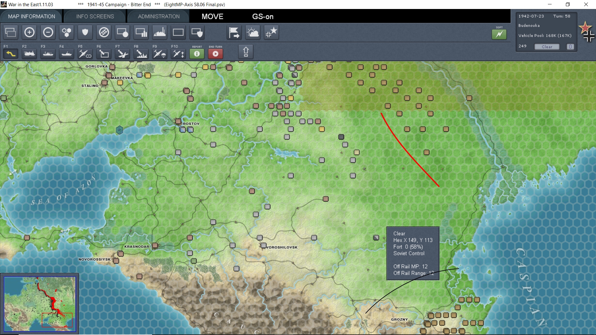Select F8 bomb city mode
Image resolution: width=596 pixels, height=335 pixels.
click(x=142, y=54)
